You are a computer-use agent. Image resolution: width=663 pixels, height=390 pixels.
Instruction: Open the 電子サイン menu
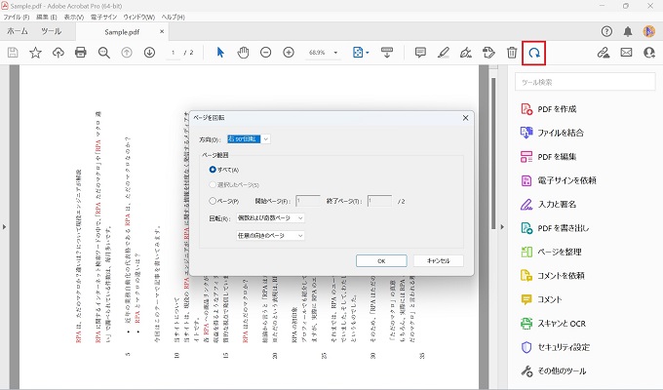(103, 17)
